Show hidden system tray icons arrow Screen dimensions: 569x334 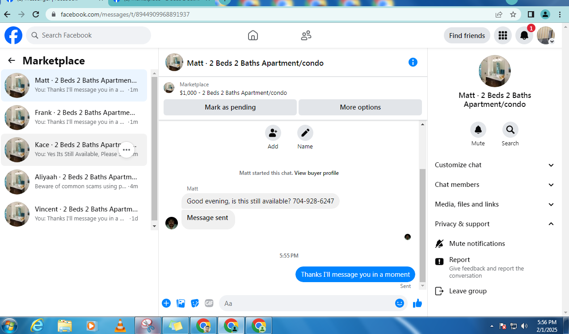pos(492,326)
